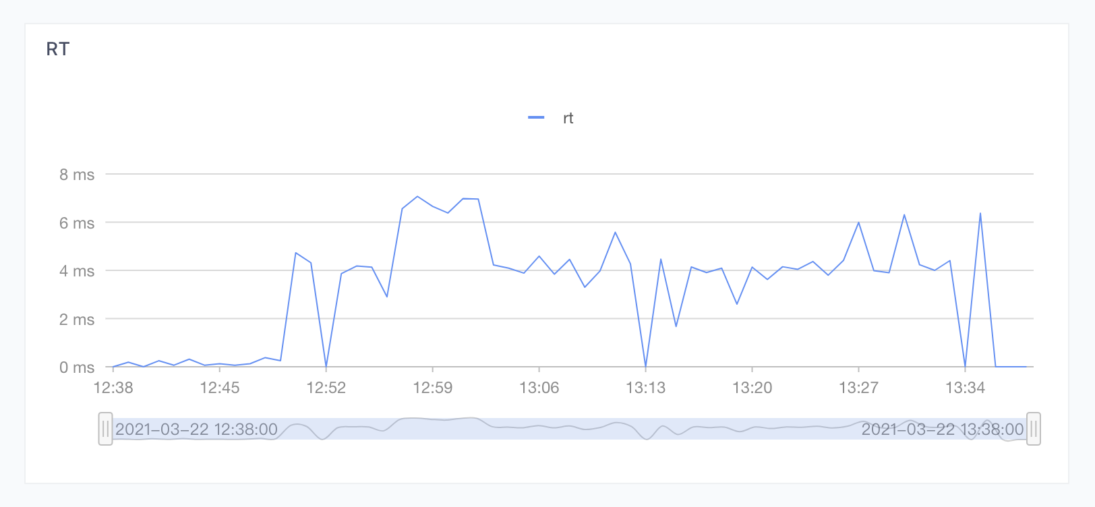
Task: Click the 4 ms y-axis label
Action: (x=77, y=271)
